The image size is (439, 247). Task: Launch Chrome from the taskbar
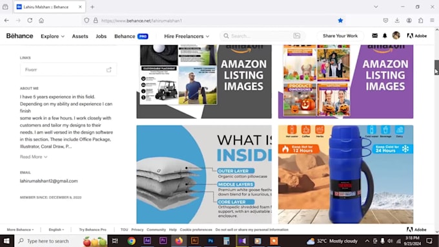pyautogui.click(x=131, y=241)
